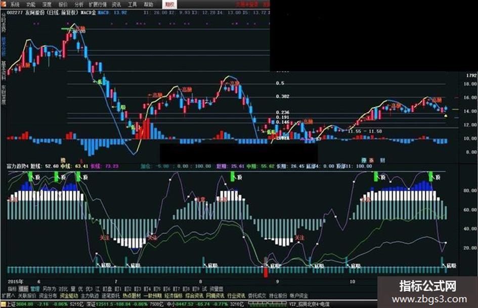
Task: Open the 一致预期 tab
Action: click(x=152, y=295)
